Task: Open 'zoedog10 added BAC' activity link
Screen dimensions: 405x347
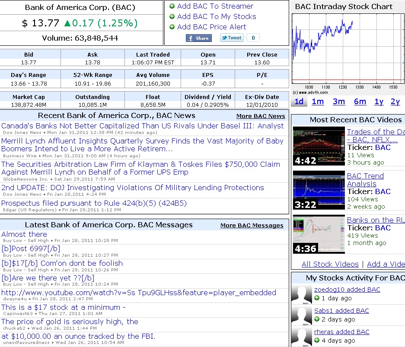Action: click(347, 290)
